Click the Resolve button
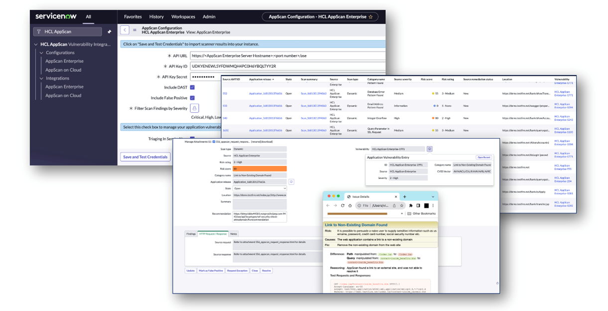608x311 pixels. 266,271
